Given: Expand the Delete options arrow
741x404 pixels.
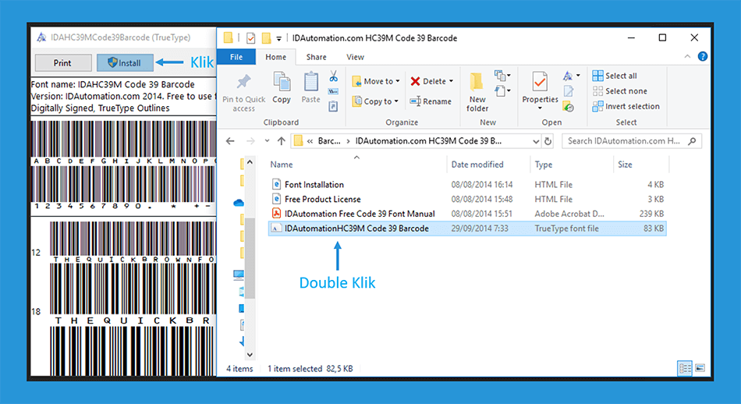Looking at the screenshot, I should pyautogui.click(x=452, y=81).
